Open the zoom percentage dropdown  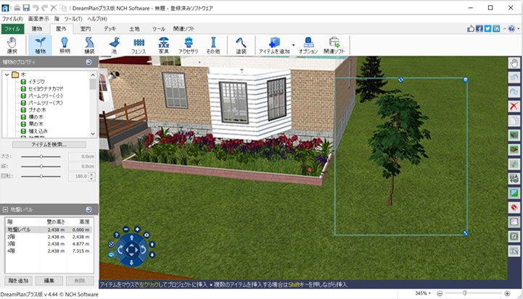(x=429, y=293)
